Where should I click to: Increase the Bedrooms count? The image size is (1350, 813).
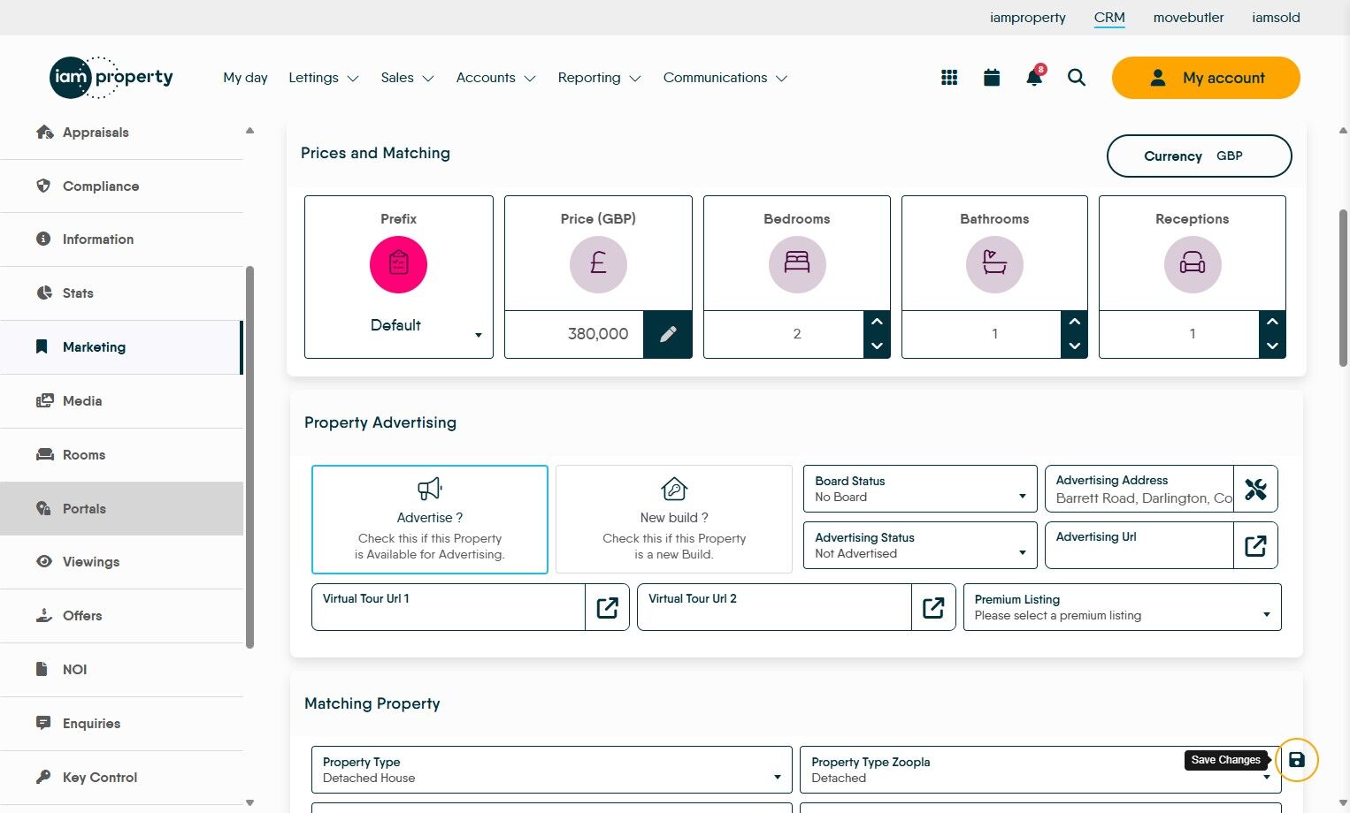click(x=877, y=322)
